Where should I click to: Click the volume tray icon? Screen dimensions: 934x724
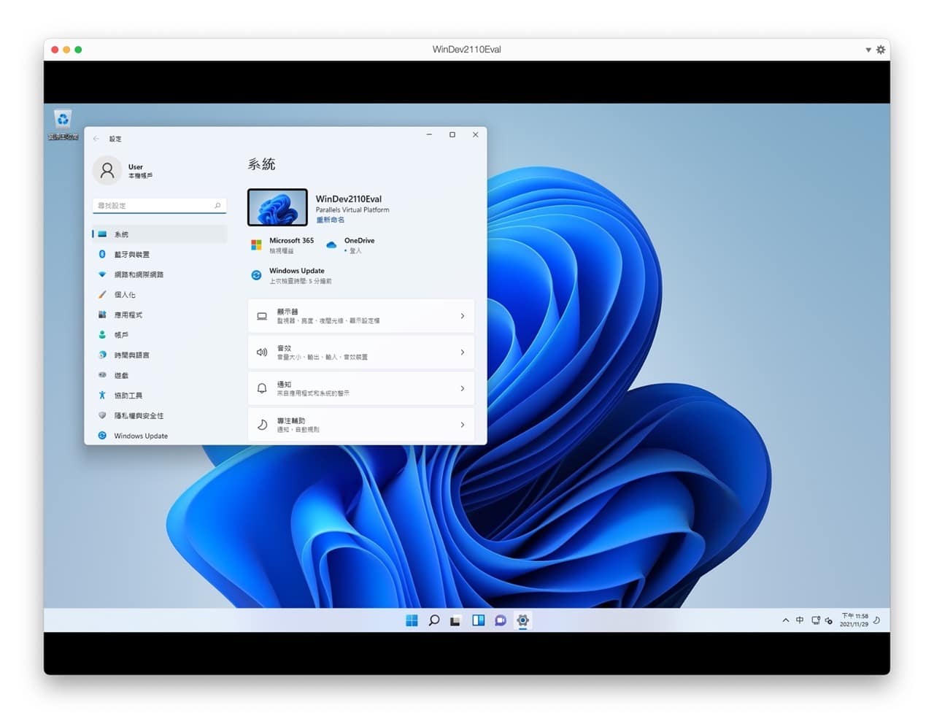[828, 620]
